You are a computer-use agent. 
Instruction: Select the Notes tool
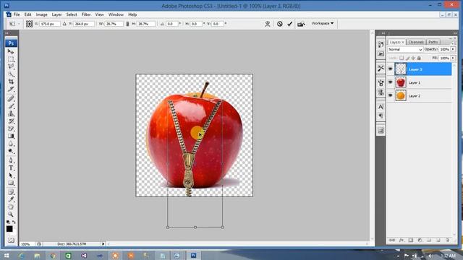point(11,192)
